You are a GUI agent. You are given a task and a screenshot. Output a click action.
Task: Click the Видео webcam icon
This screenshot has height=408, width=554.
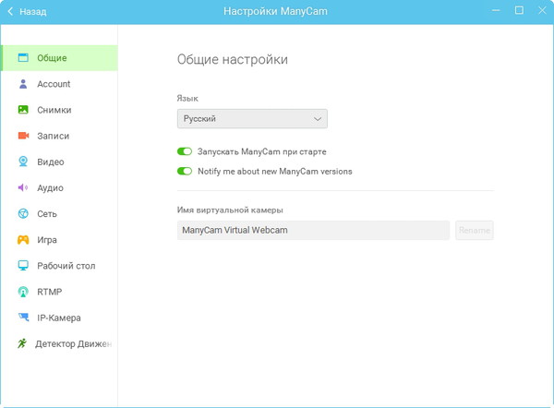(x=23, y=162)
